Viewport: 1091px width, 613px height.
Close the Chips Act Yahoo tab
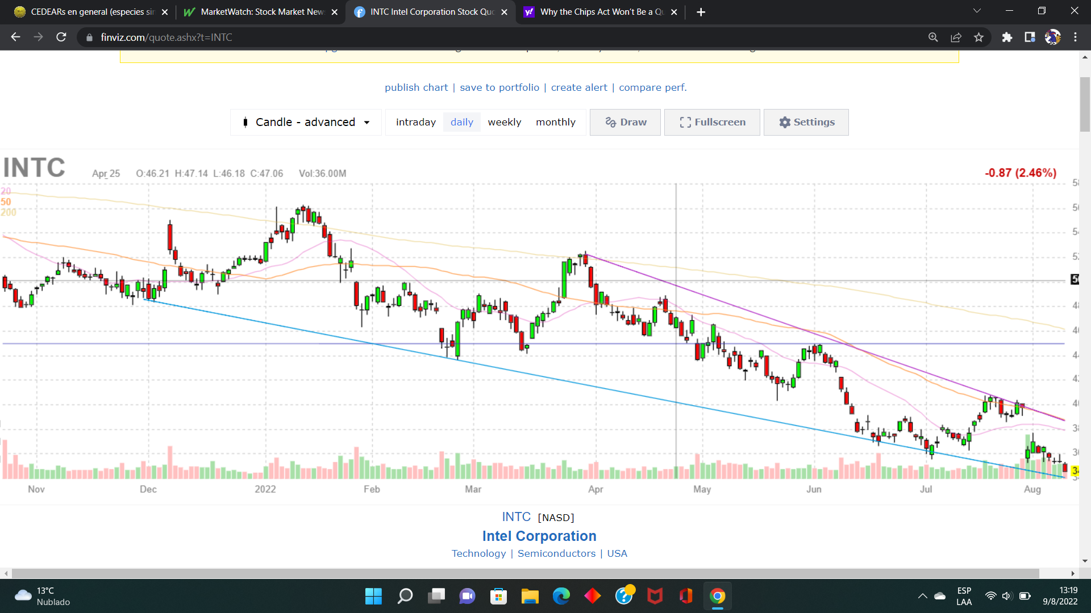pyautogui.click(x=674, y=12)
